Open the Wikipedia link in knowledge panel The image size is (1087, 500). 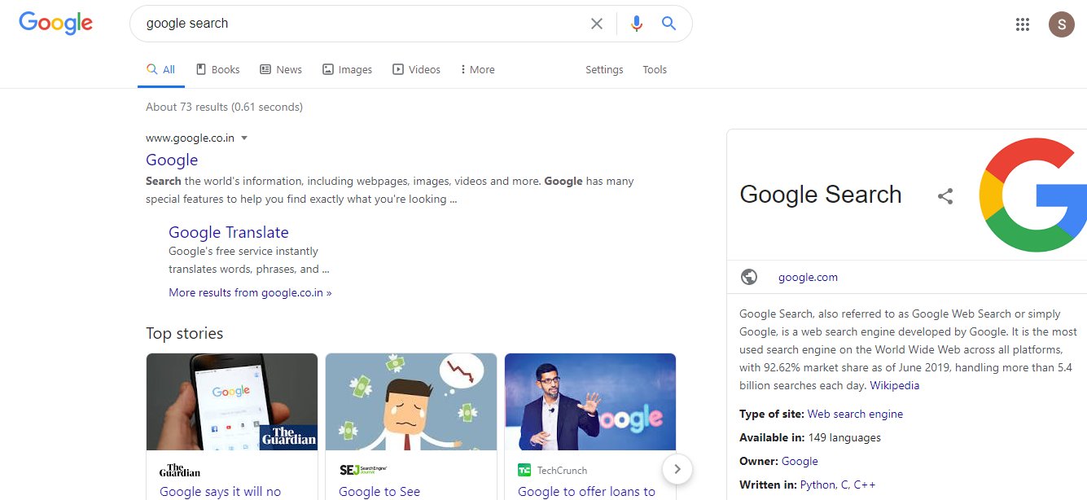pos(894,385)
